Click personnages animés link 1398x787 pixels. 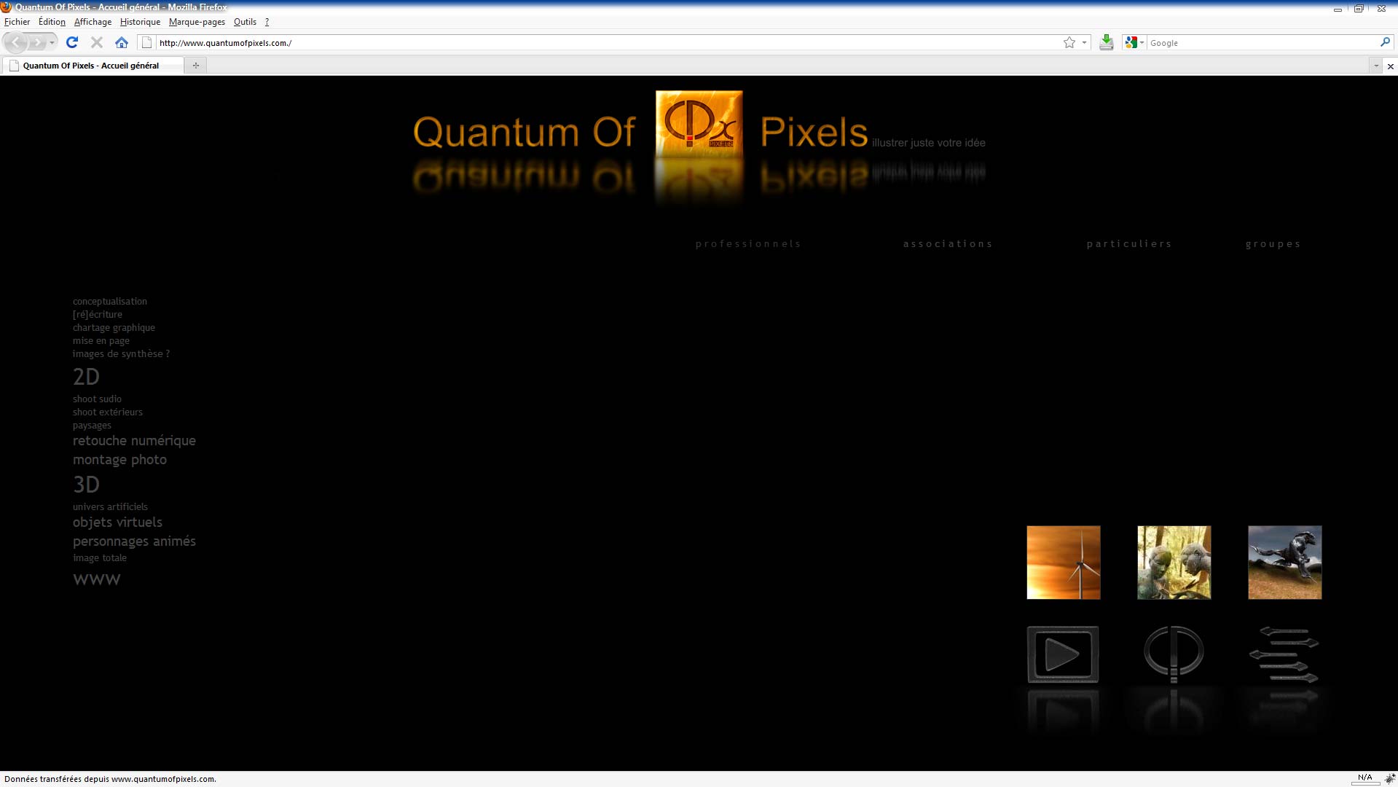point(134,541)
